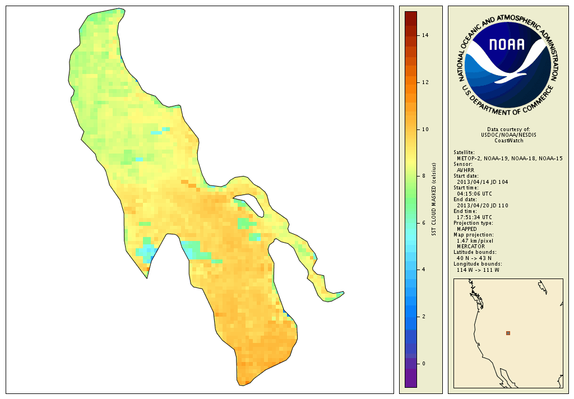Click the 'USDOC/NOAA/NESDIS' text
The width and height of the screenshot is (574, 399).
(x=508, y=135)
